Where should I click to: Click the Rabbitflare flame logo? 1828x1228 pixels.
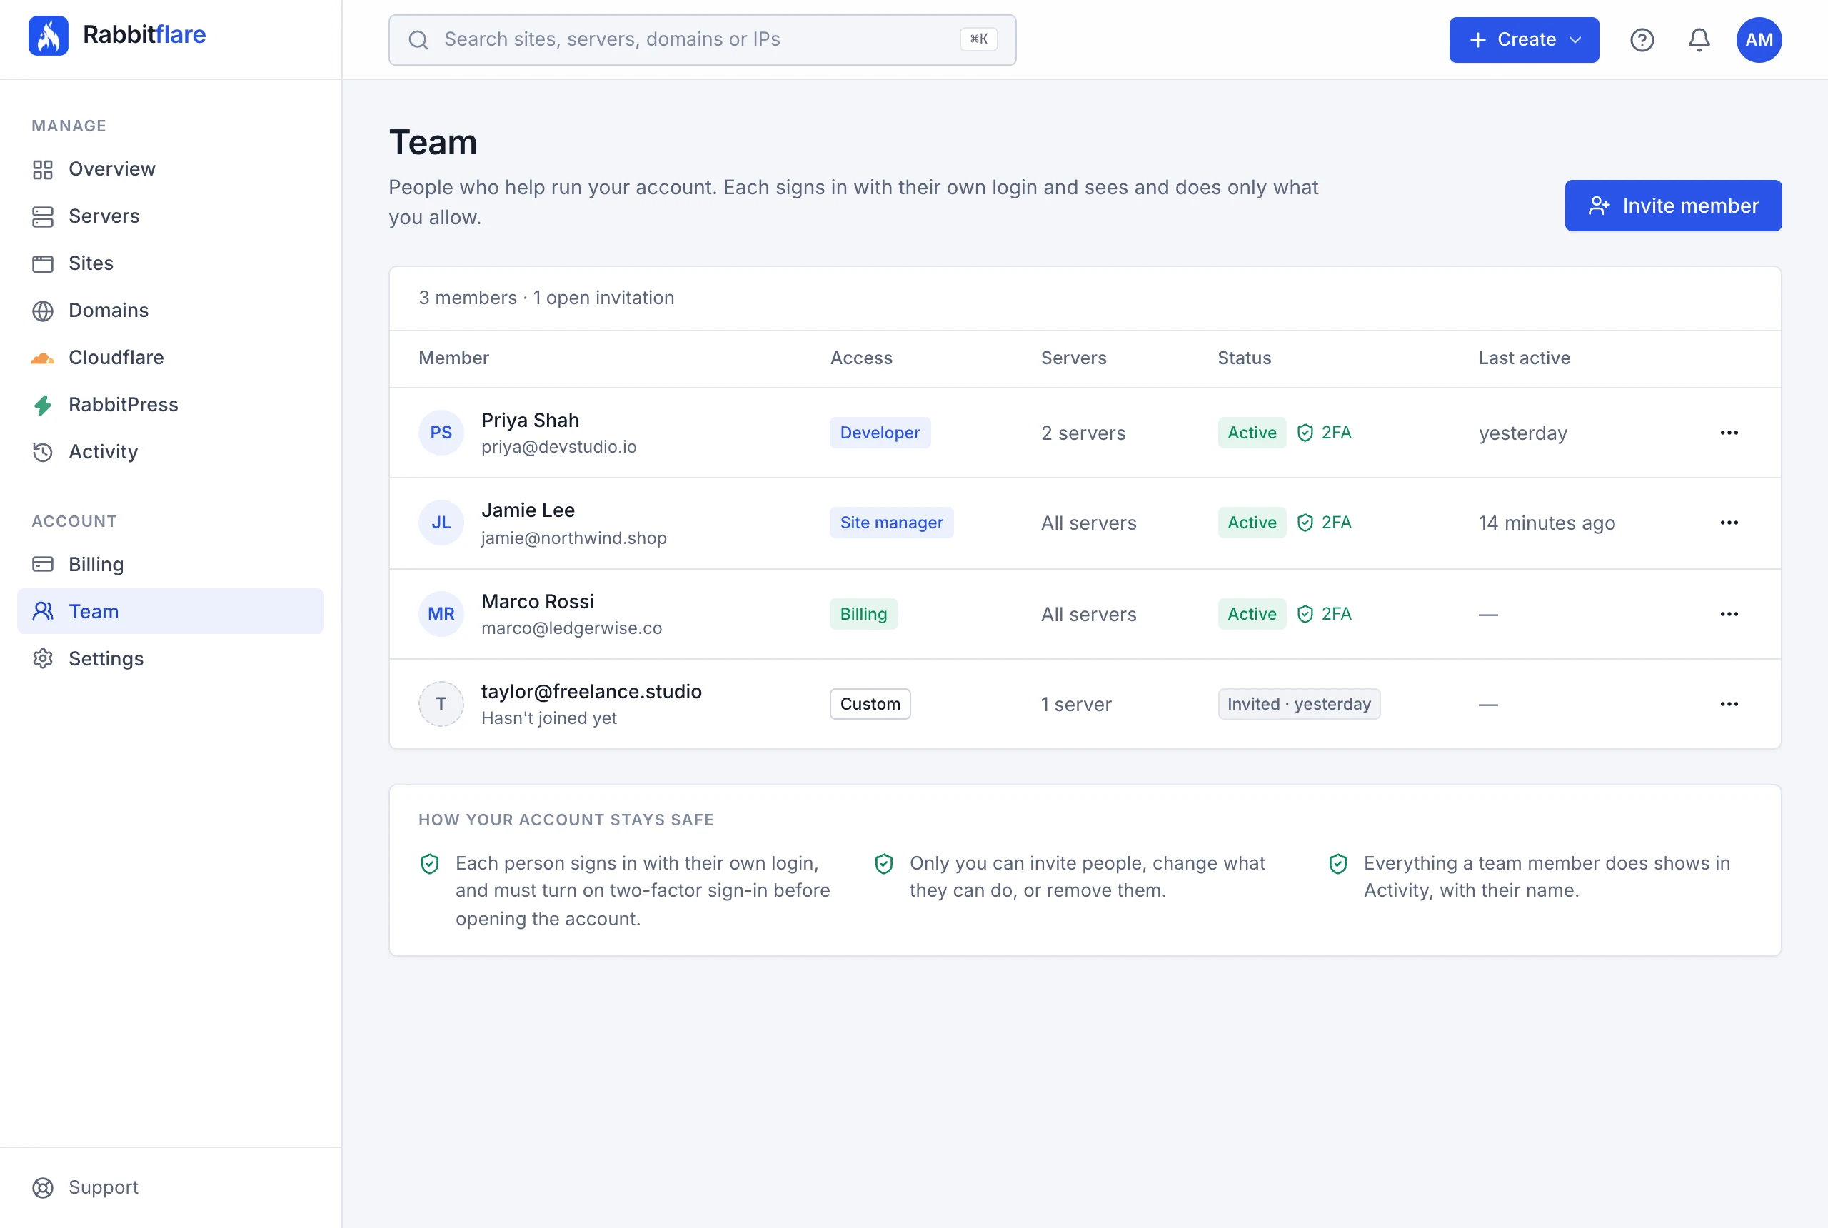pyautogui.click(x=49, y=36)
